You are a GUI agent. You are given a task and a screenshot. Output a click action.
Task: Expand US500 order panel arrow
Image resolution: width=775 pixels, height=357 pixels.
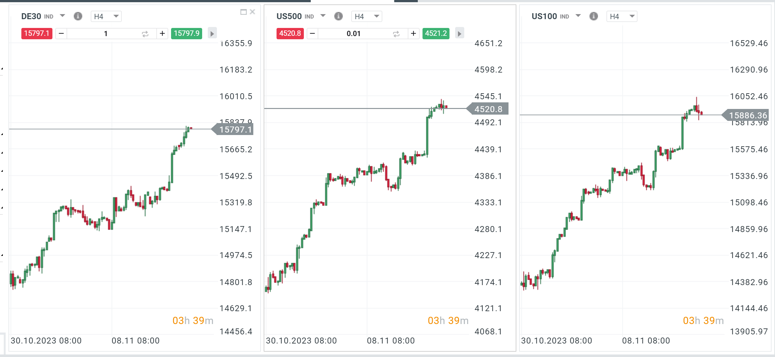pos(459,33)
